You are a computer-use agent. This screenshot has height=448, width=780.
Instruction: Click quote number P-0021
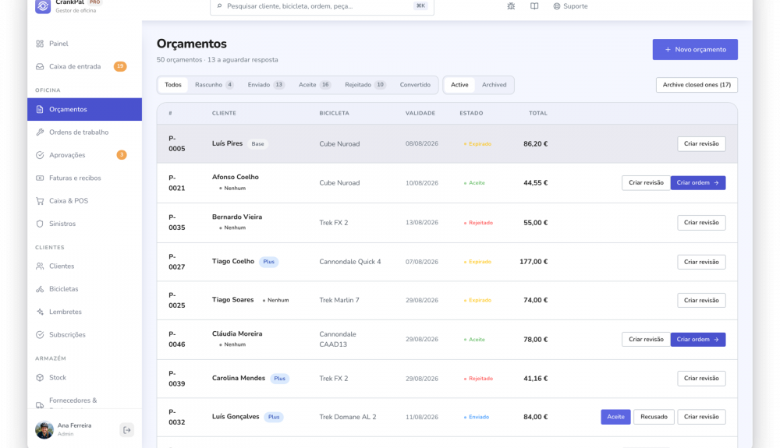(x=176, y=183)
